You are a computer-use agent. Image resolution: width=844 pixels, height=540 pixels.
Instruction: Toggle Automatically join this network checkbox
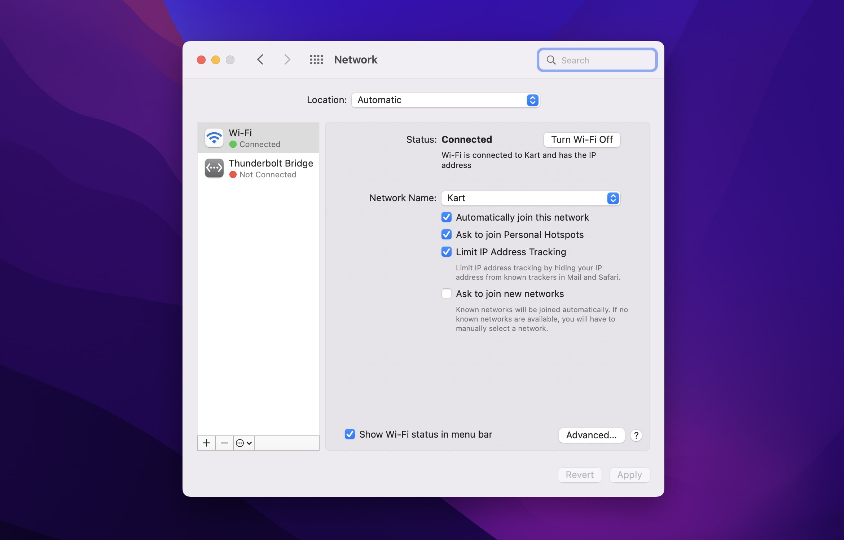[x=447, y=217]
